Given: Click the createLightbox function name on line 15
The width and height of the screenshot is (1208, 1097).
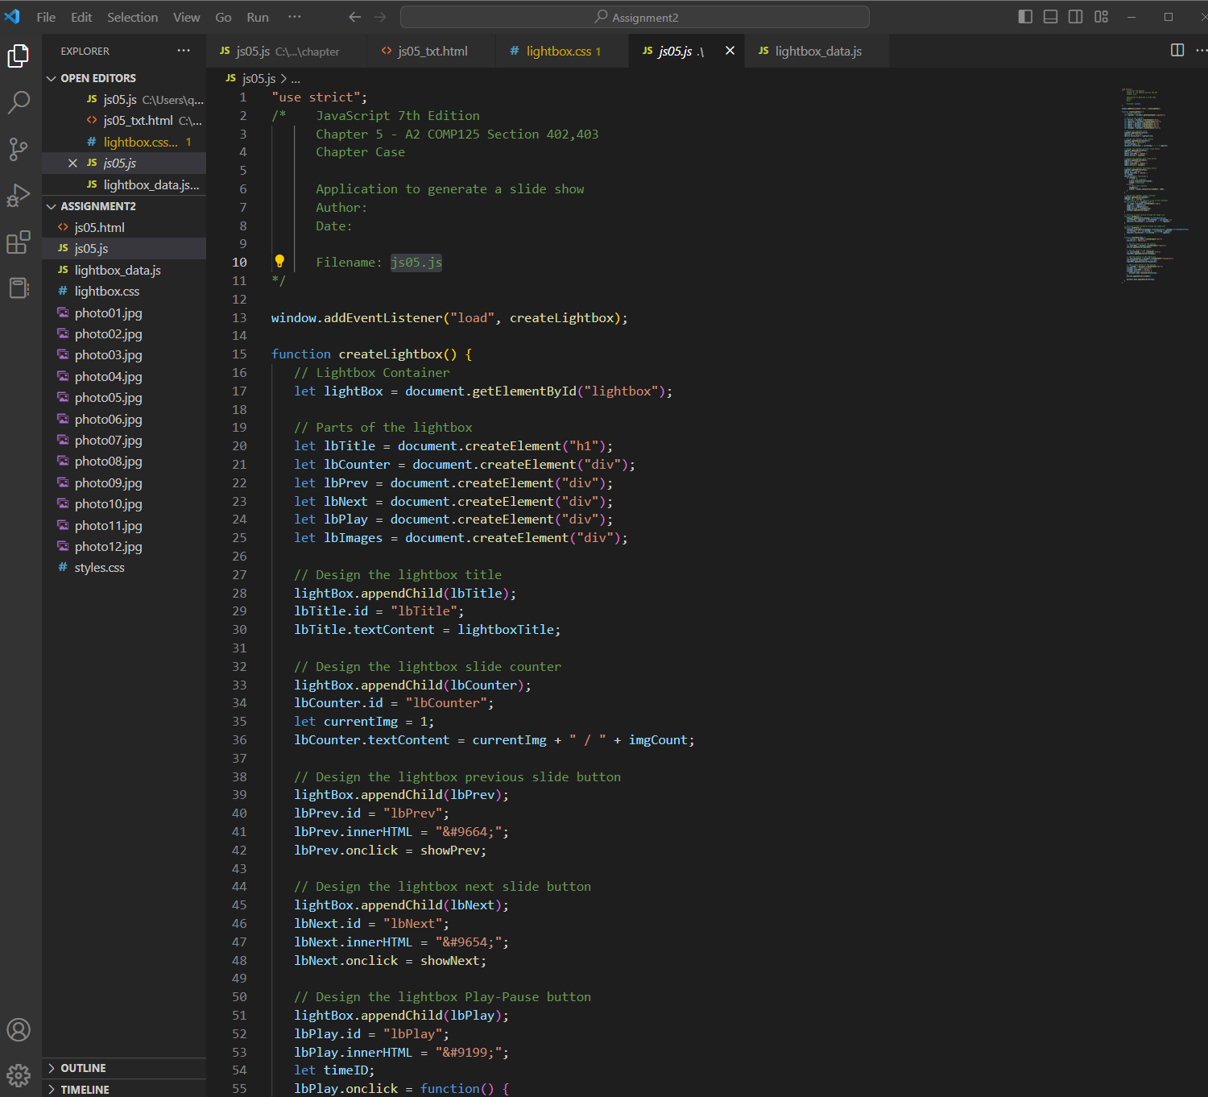Looking at the screenshot, I should coord(390,354).
